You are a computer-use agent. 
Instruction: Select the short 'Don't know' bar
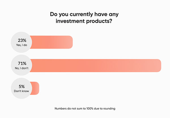[35, 88]
